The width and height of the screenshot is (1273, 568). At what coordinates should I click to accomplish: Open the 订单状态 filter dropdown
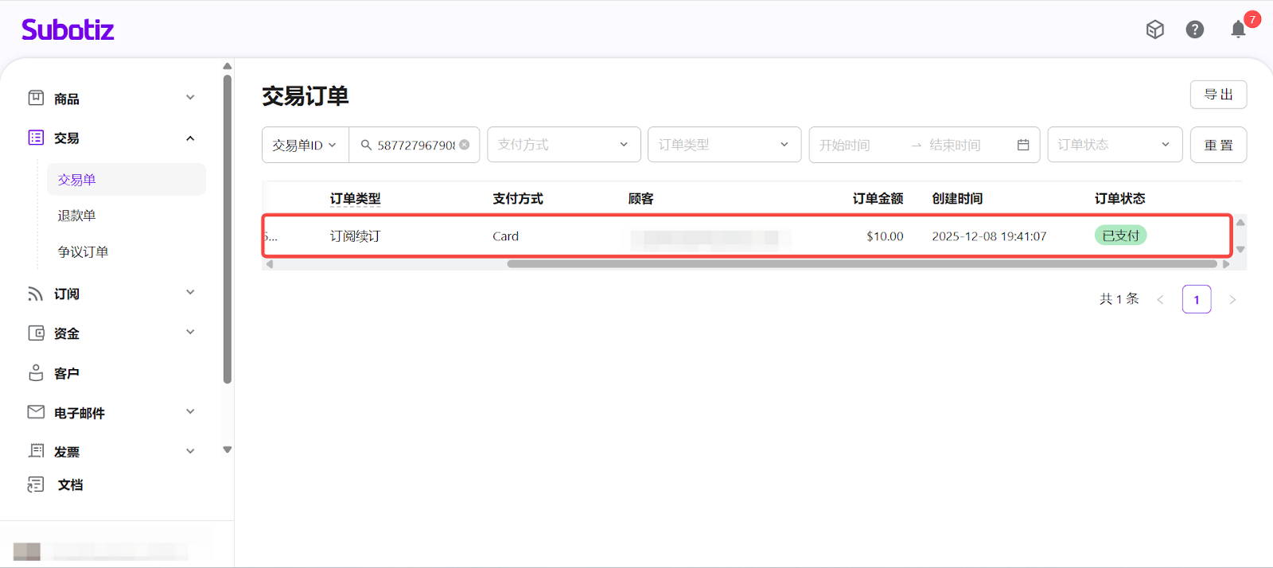1114,145
